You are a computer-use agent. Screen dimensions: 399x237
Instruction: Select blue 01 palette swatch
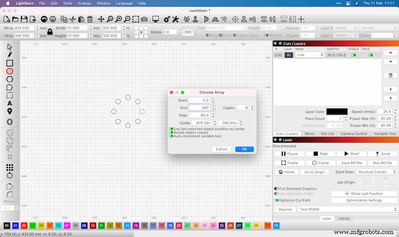click(x=15, y=226)
